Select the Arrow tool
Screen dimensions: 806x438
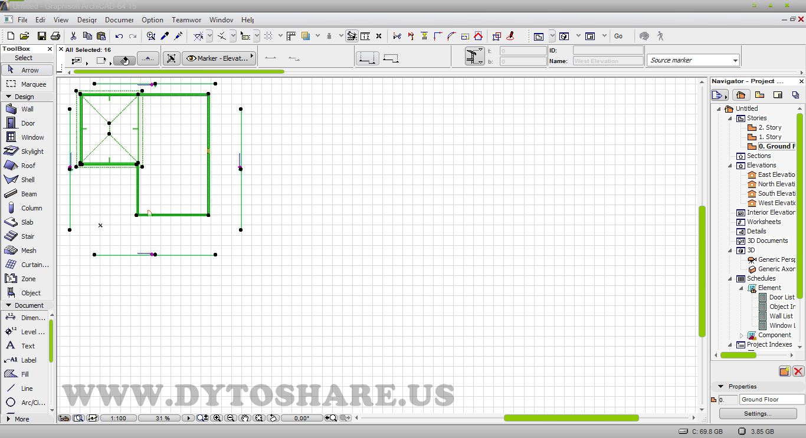pos(27,70)
